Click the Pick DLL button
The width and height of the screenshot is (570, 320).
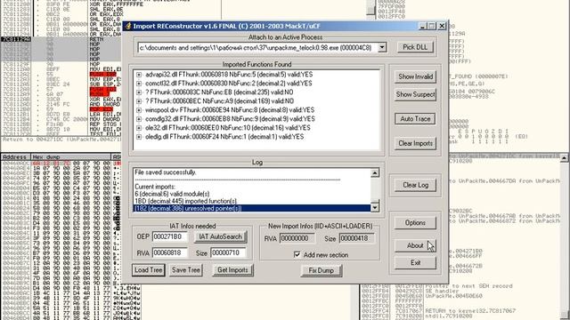point(415,47)
